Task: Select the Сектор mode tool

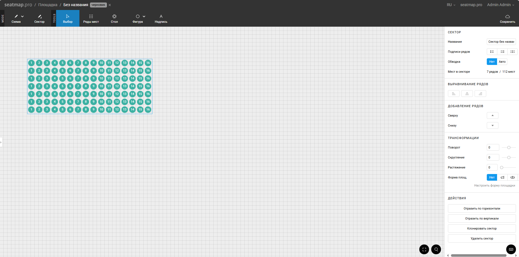Action: tap(39, 18)
